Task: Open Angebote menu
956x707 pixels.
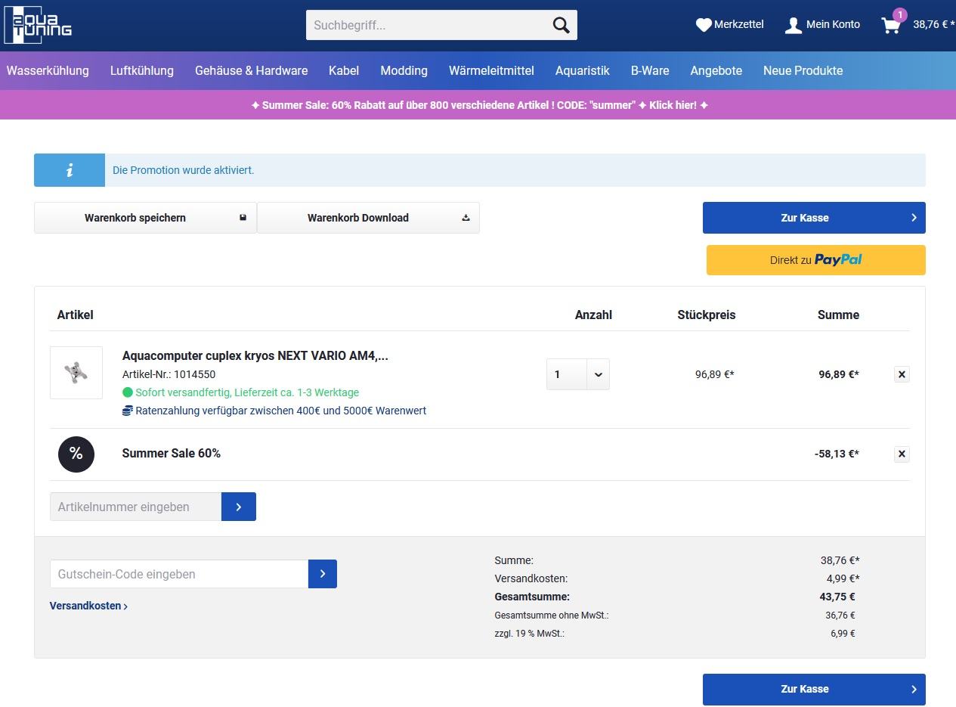Action: pyautogui.click(x=716, y=70)
